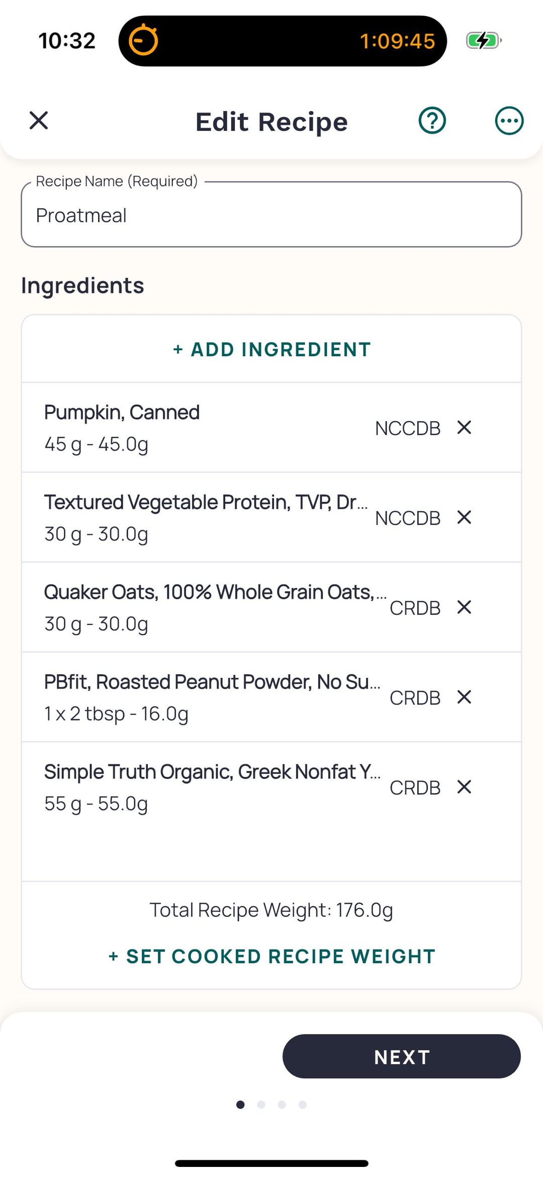Tap the Add Ingredient button
Screen dimensions: 543x1178
click(x=271, y=350)
